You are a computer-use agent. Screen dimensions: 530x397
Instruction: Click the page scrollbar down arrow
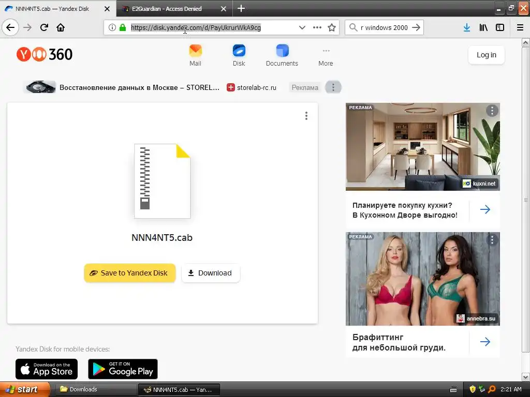click(x=526, y=377)
